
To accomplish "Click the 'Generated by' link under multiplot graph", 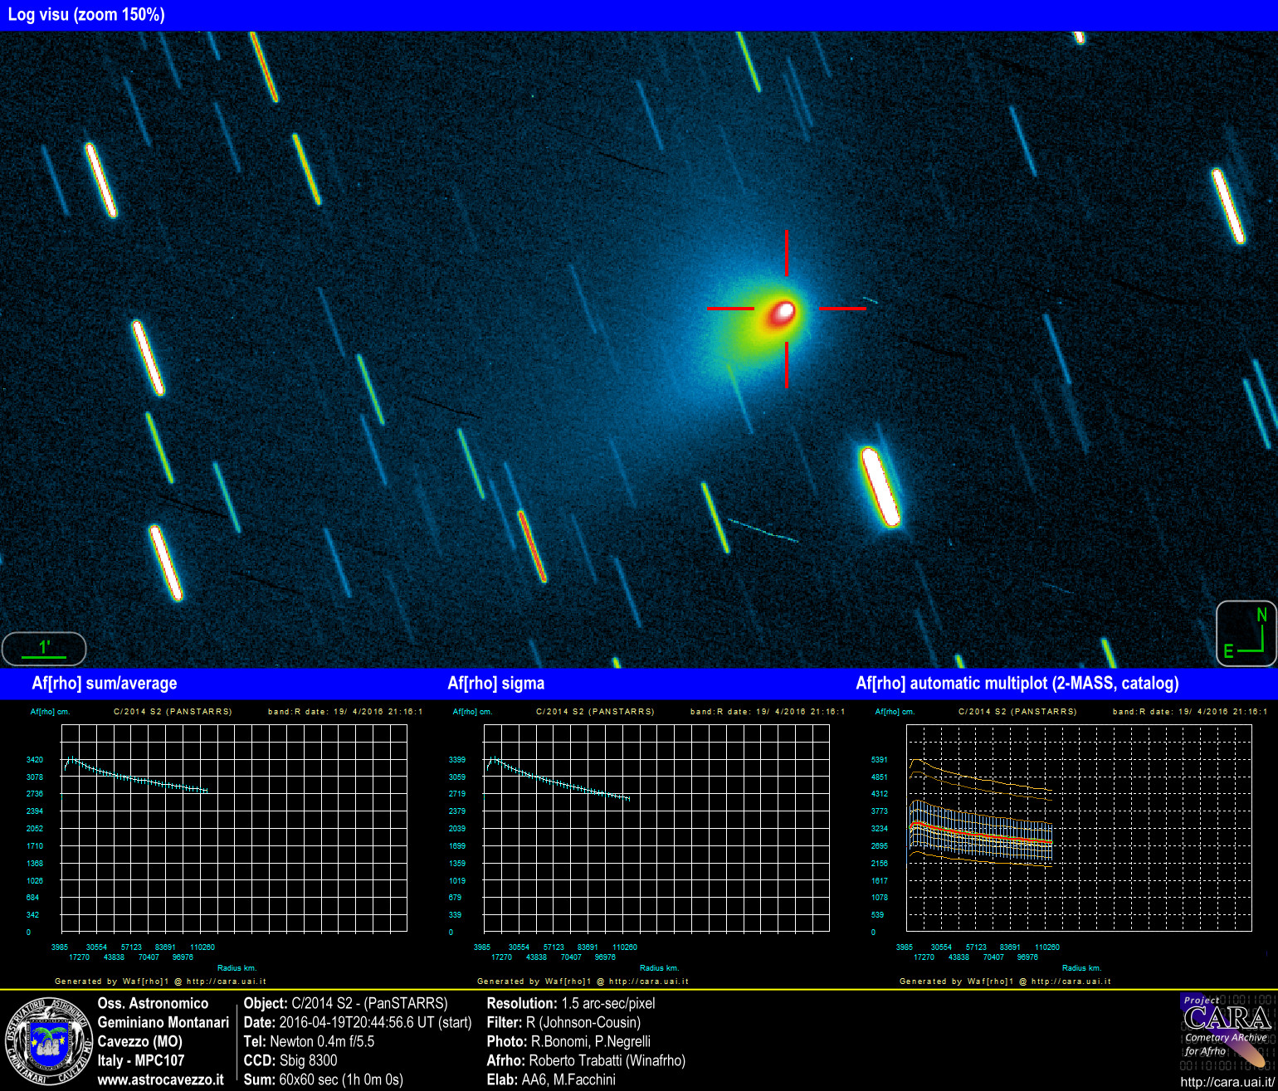I will tap(1005, 981).
